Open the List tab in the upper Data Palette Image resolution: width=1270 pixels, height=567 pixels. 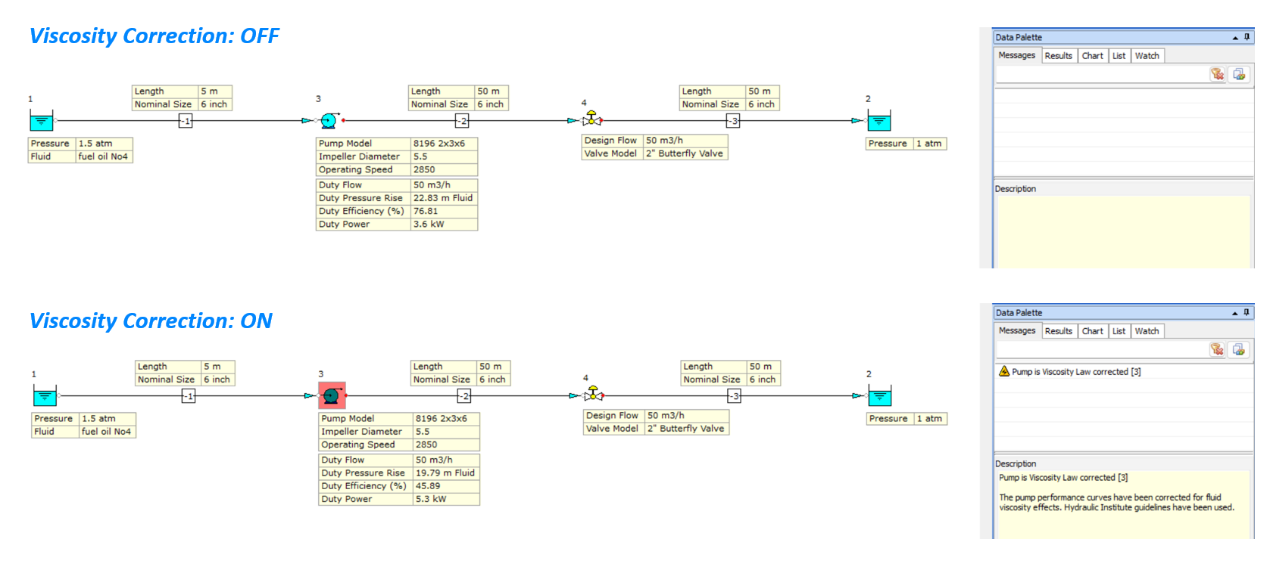(x=1119, y=56)
